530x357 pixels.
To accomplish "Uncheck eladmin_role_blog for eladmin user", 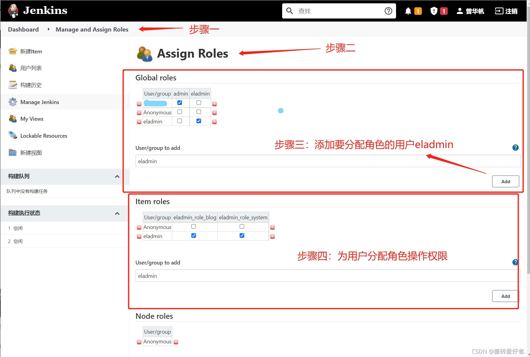I will pyautogui.click(x=193, y=236).
